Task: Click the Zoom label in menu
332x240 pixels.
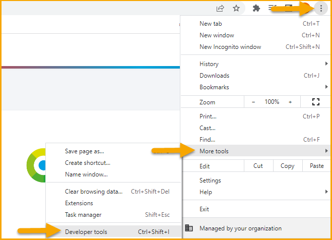Action: pyautogui.click(x=207, y=102)
